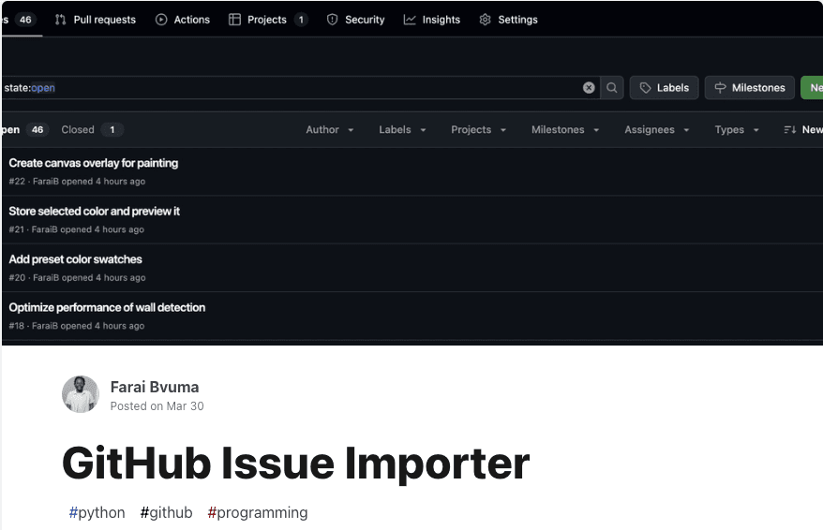Click the Projects table icon
The width and height of the screenshot is (823, 530).
(234, 20)
